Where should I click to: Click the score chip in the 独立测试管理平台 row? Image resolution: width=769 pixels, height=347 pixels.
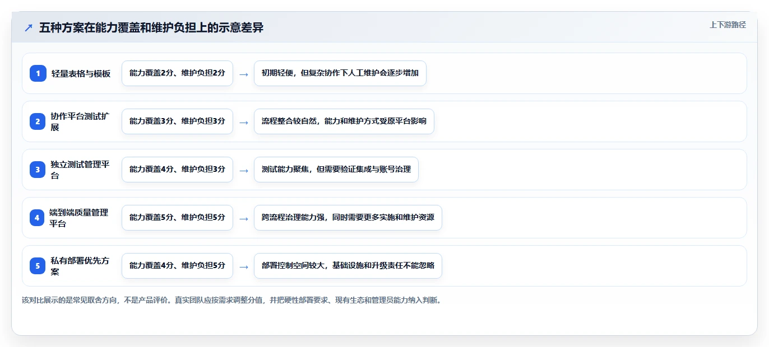coord(177,170)
